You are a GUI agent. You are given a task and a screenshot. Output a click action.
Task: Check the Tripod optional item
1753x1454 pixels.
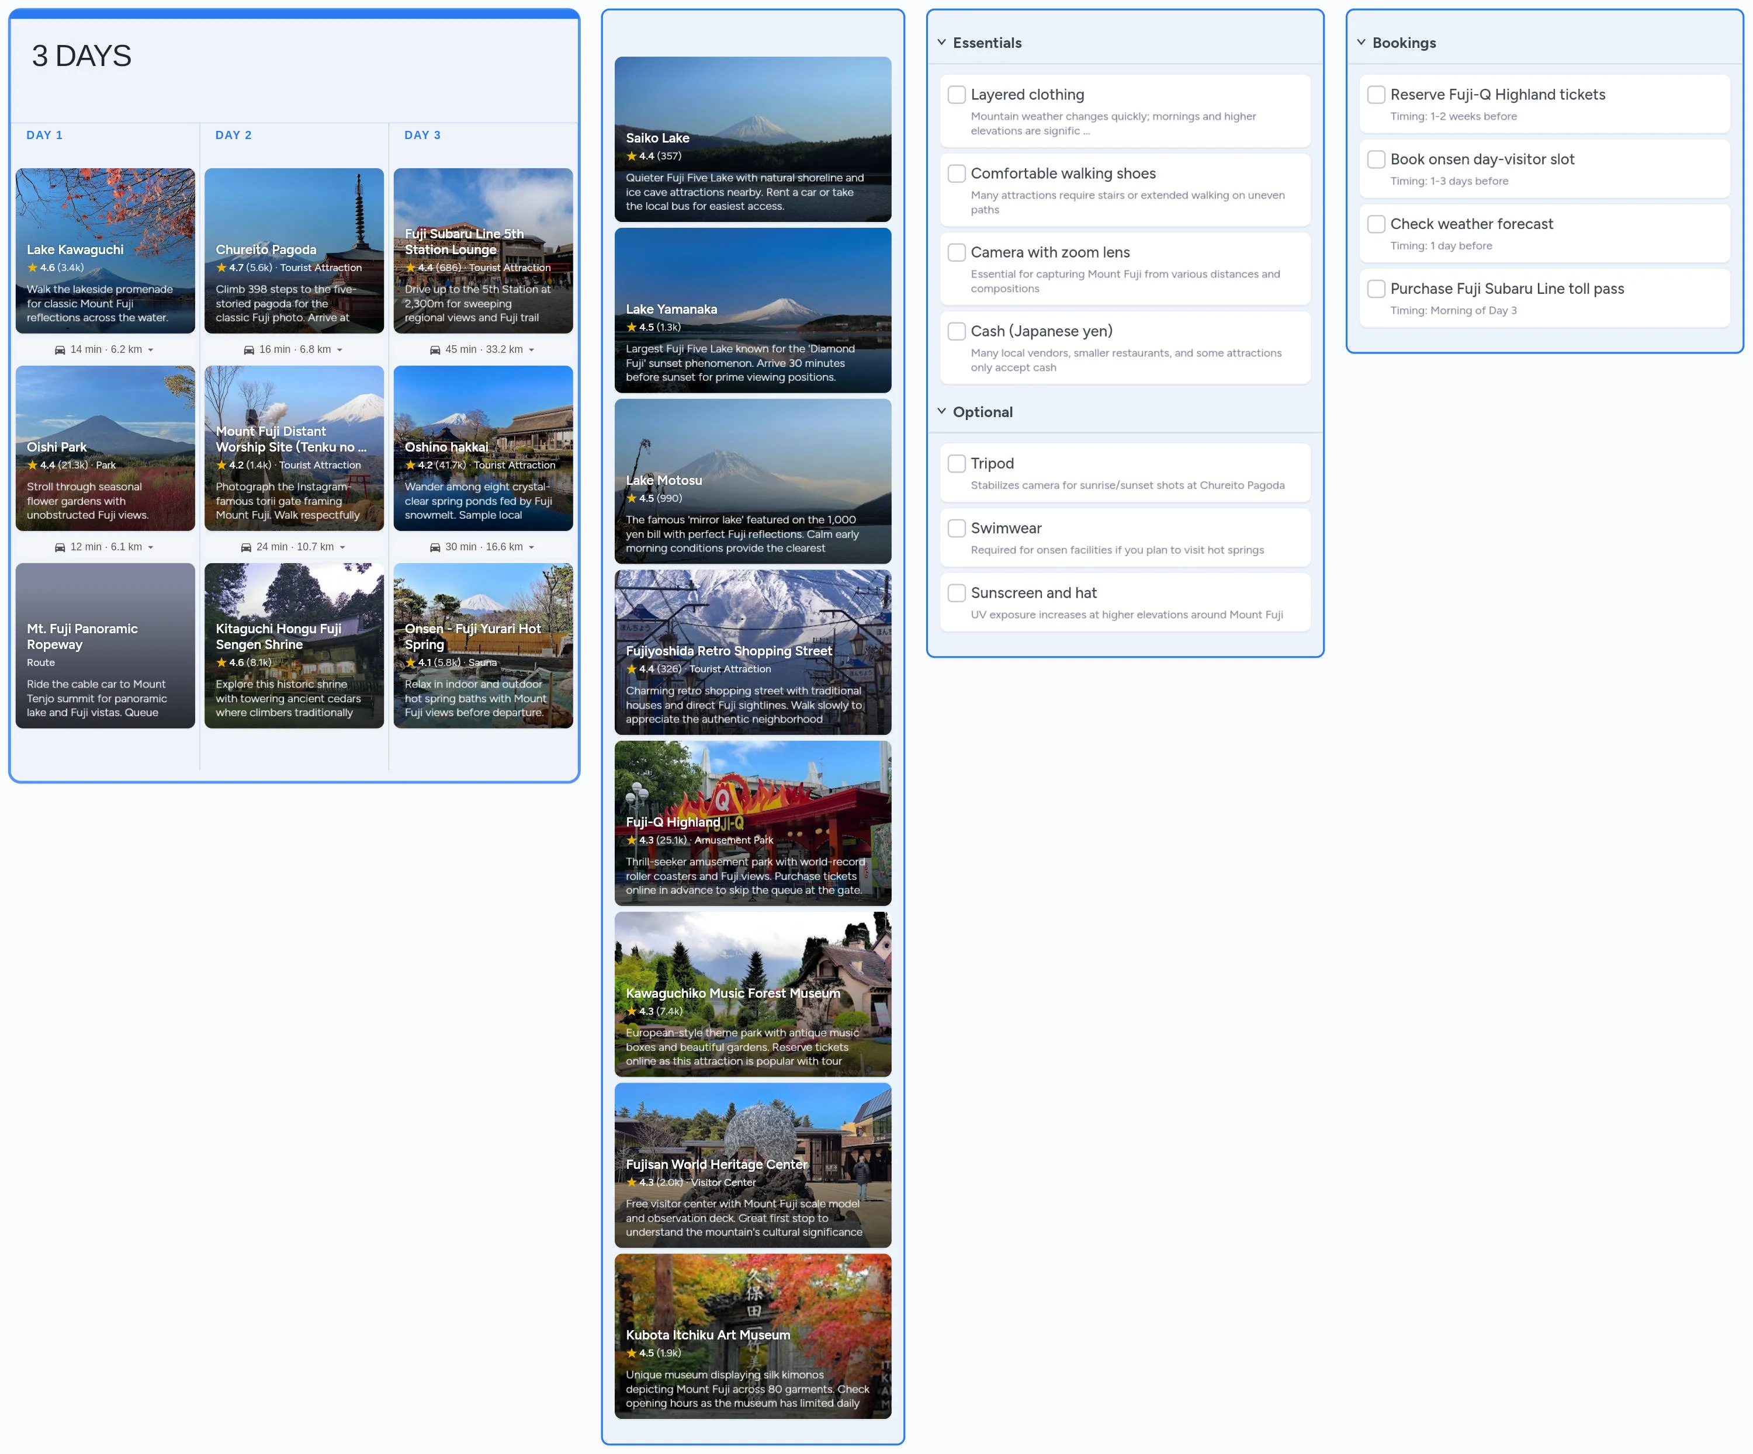[957, 463]
